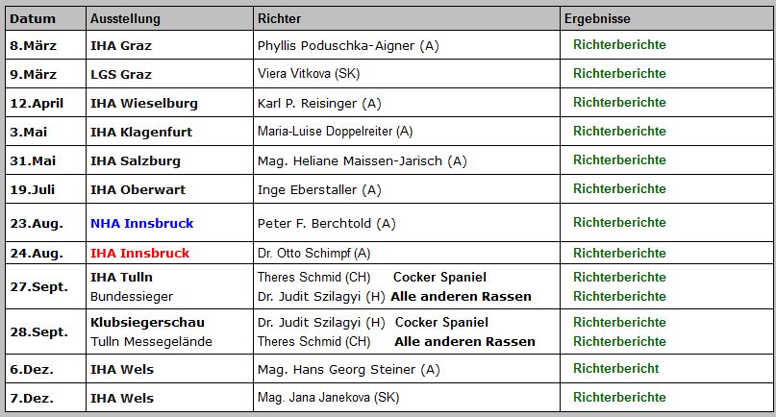Screen dimensions: 776x417
Task: Open Alle anderen Rassen Richterberichte, 27.Sept.
Action: pos(619,296)
